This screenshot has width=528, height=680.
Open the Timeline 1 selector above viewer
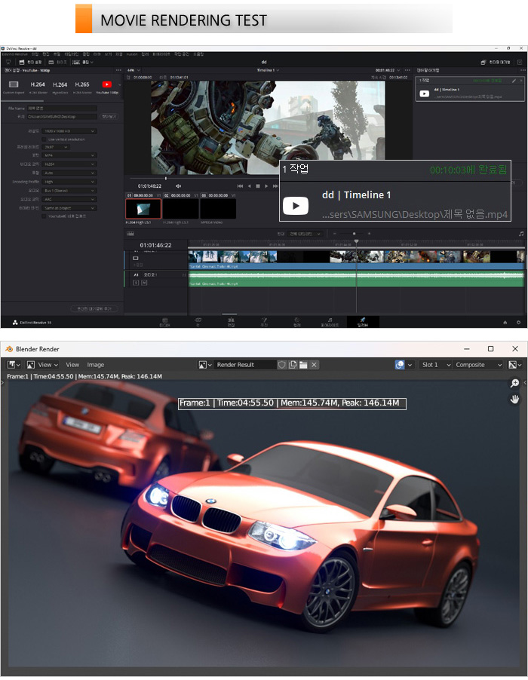[x=268, y=70]
